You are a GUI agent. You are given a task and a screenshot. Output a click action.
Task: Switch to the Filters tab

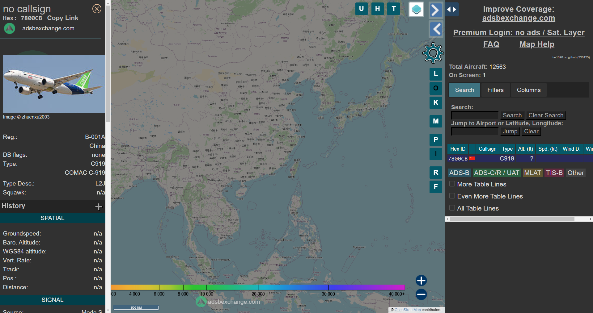click(495, 90)
